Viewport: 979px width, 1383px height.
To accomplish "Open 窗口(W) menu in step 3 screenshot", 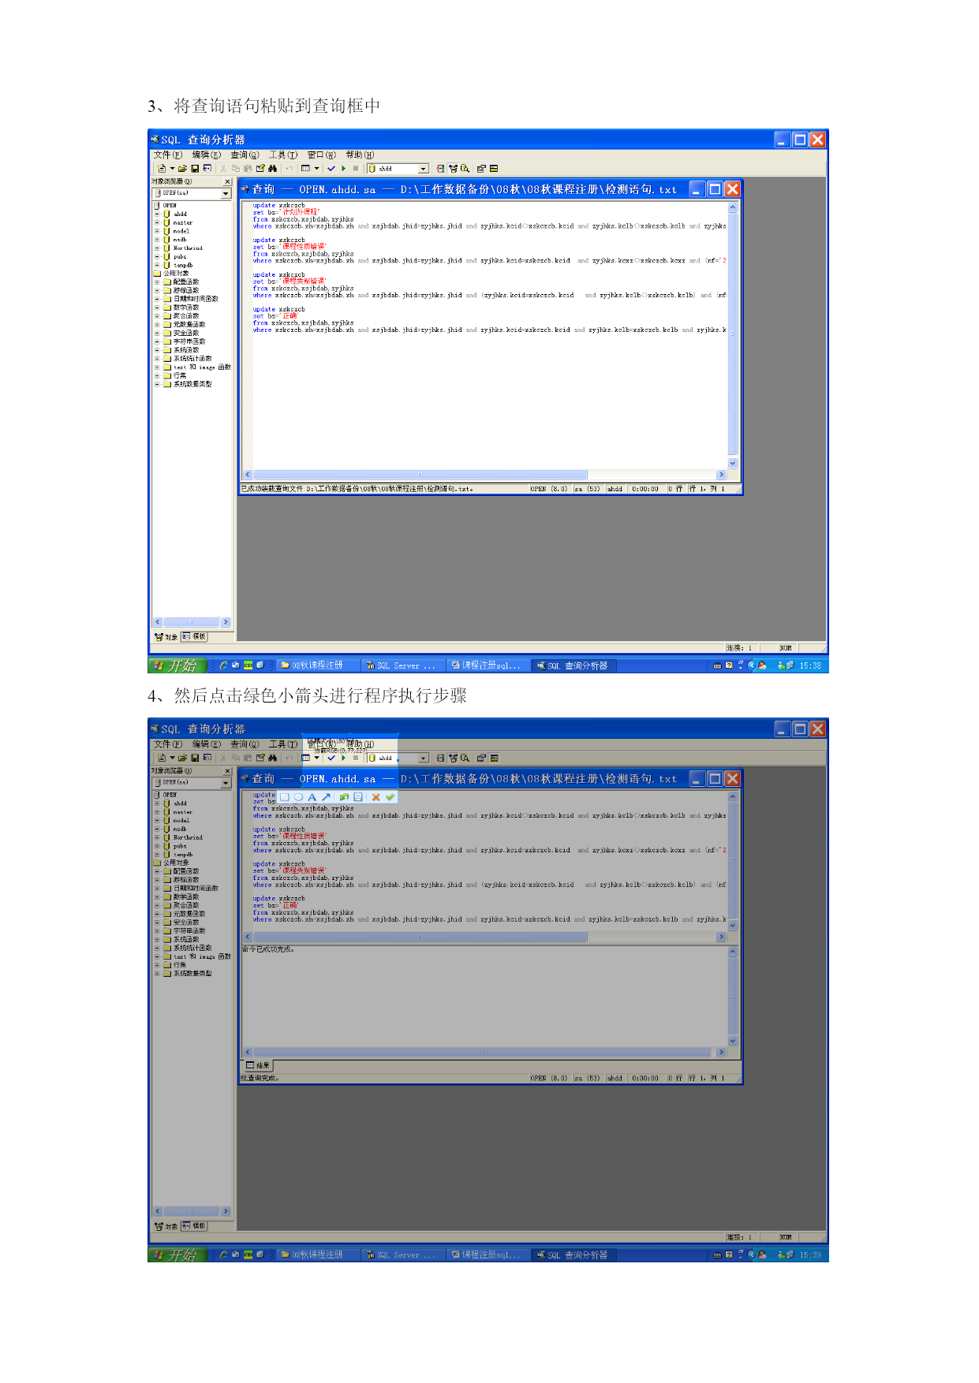I will pyautogui.click(x=322, y=155).
